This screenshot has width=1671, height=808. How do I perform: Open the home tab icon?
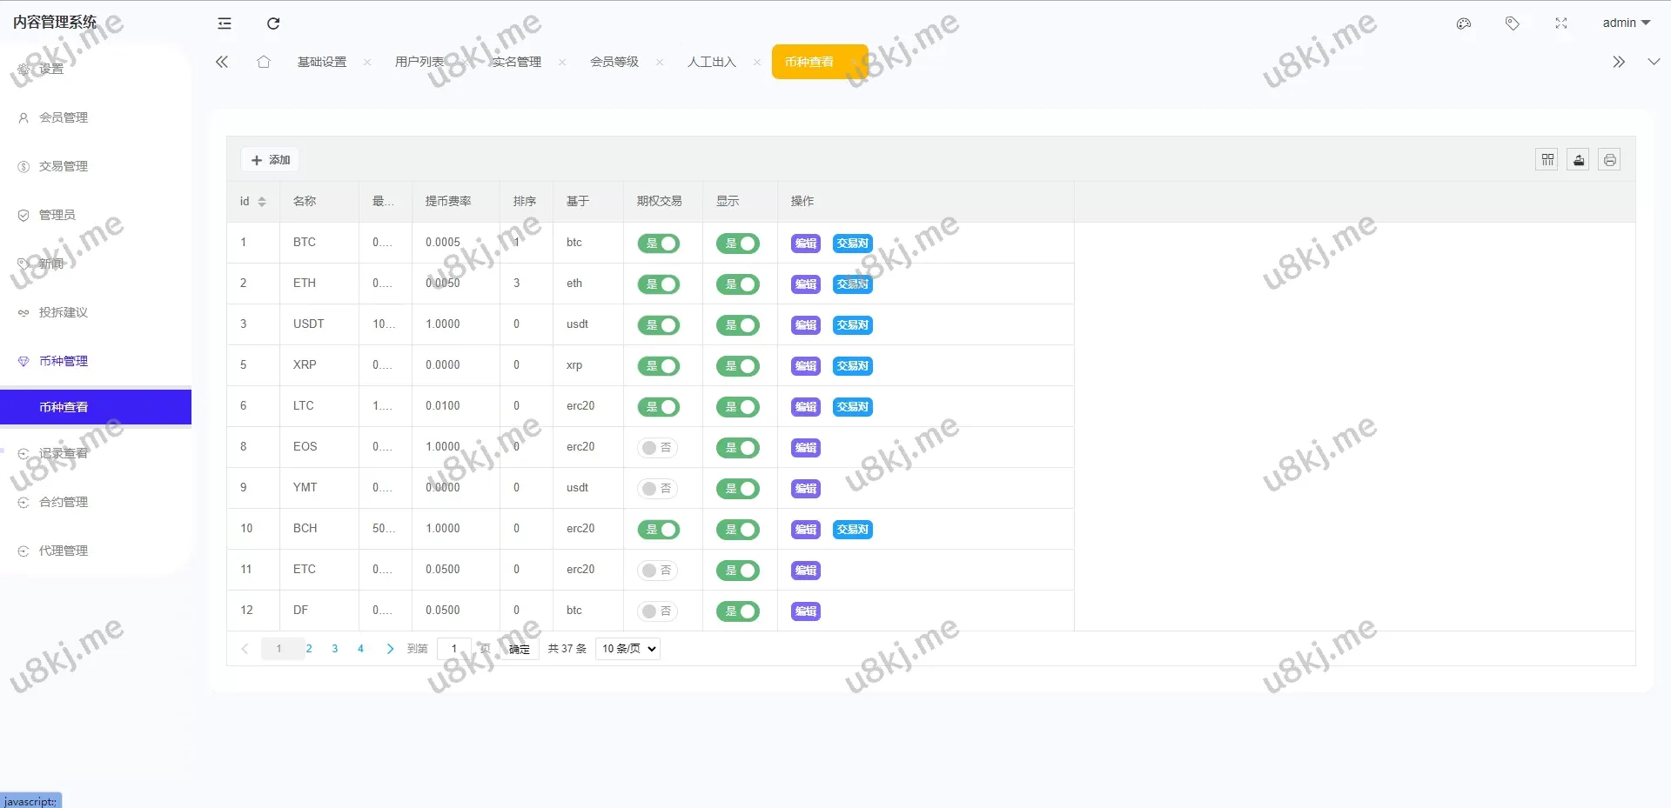[264, 62]
